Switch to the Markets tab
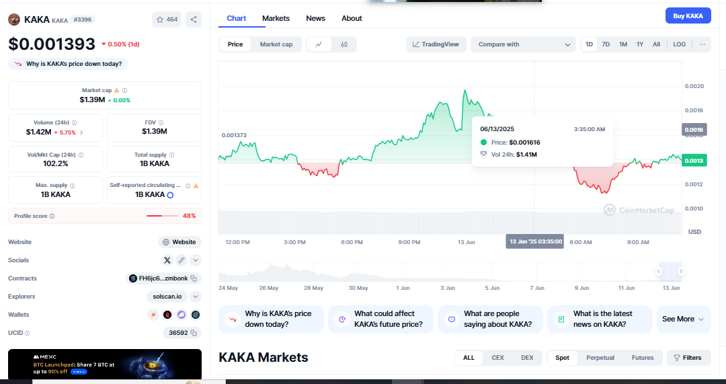Image resolution: width=726 pixels, height=384 pixels. click(276, 19)
